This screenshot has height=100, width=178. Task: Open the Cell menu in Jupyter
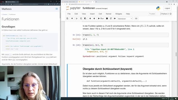pyautogui.click(x=100, y=14)
